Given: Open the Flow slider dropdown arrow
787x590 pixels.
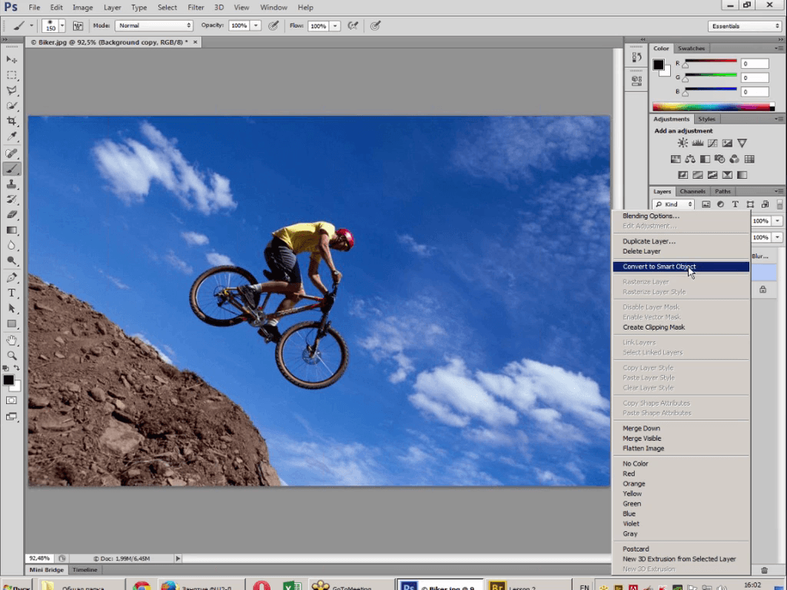Looking at the screenshot, I should 335,25.
